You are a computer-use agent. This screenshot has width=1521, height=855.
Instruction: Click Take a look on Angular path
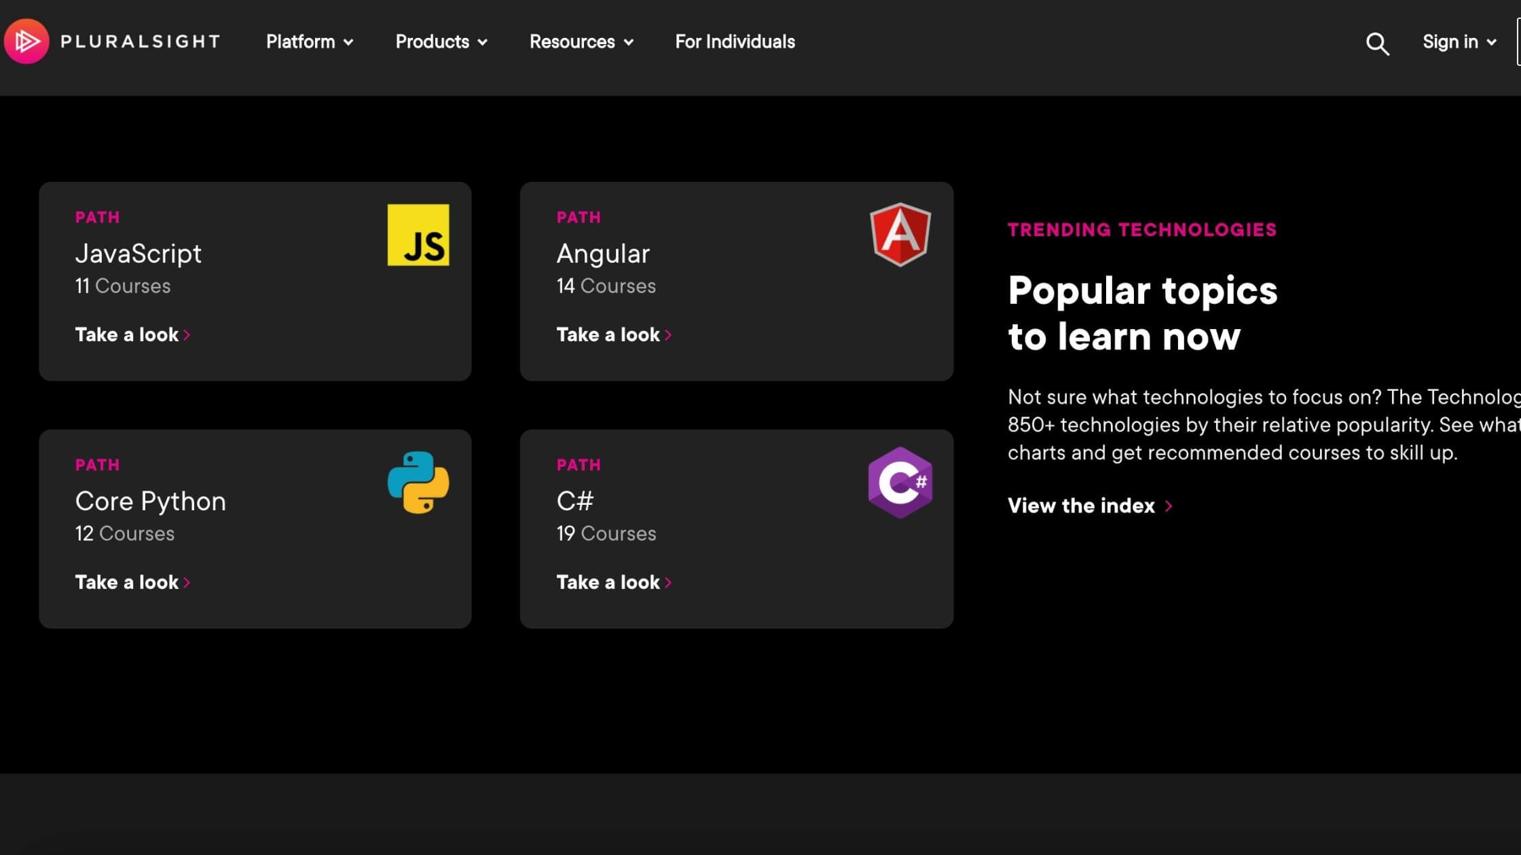(612, 333)
